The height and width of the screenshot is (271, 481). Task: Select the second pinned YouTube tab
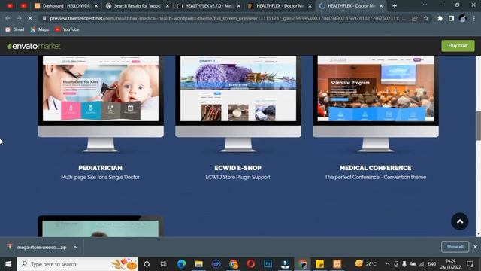coord(23,6)
